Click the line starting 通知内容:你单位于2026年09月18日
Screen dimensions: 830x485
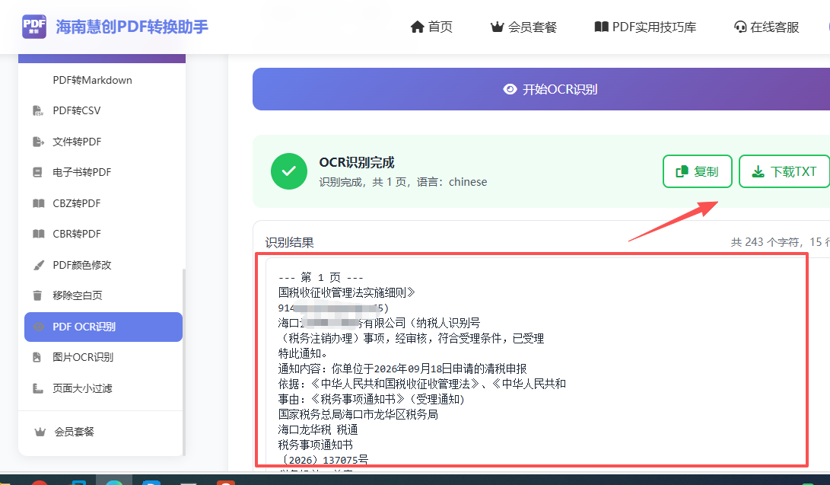pyautogui.click(x=402, y=369)
